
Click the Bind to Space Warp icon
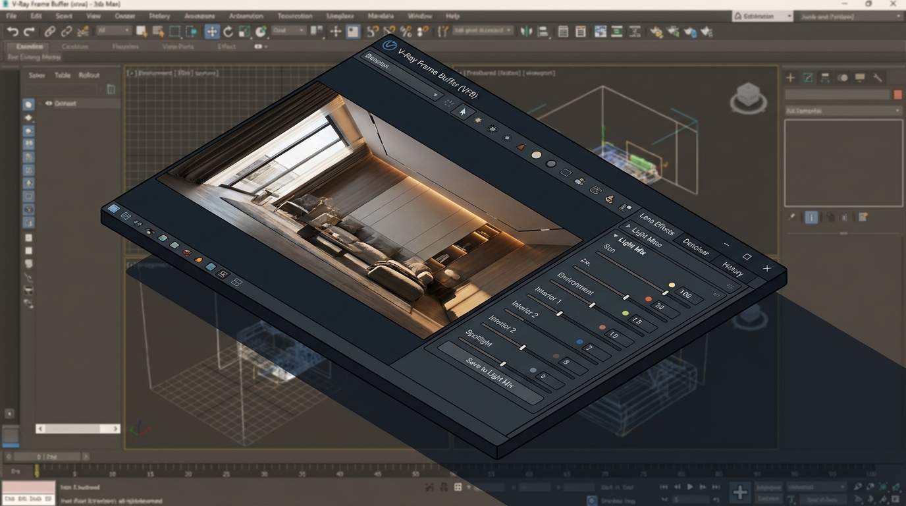[83, 31]
